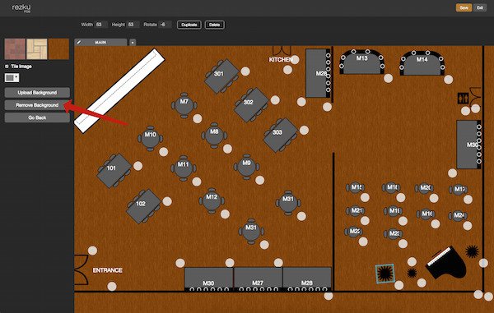Click the Rotate input field
The height and width of the screenshot is (313, 494).
point(165,25)
